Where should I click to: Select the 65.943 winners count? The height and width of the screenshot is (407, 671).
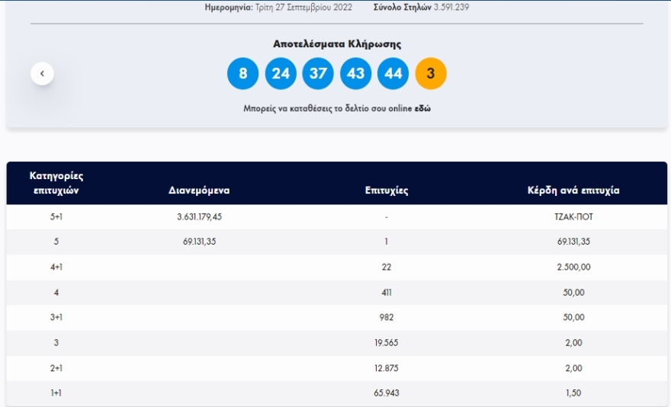click(x=387, y=393)
